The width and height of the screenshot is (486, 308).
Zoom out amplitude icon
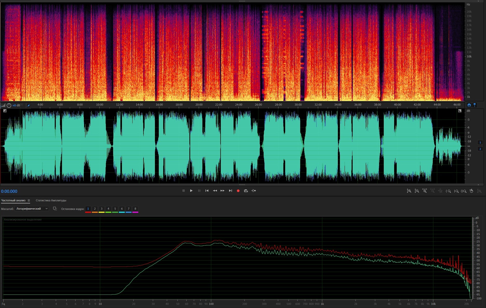417,191
